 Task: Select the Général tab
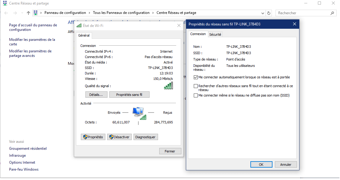pyautogui.click(x=84, y=35)
